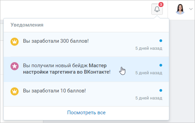Open the 'Вы получили новый бейдж' notification
Image resolution: width=195 pixels, height=123 pixels.
pyautogui.click(x=86, y=69)
